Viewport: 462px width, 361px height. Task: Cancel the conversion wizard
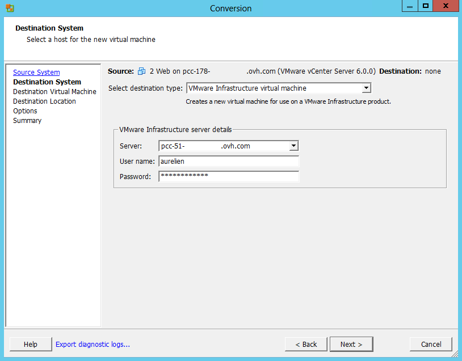pos(431,345)
